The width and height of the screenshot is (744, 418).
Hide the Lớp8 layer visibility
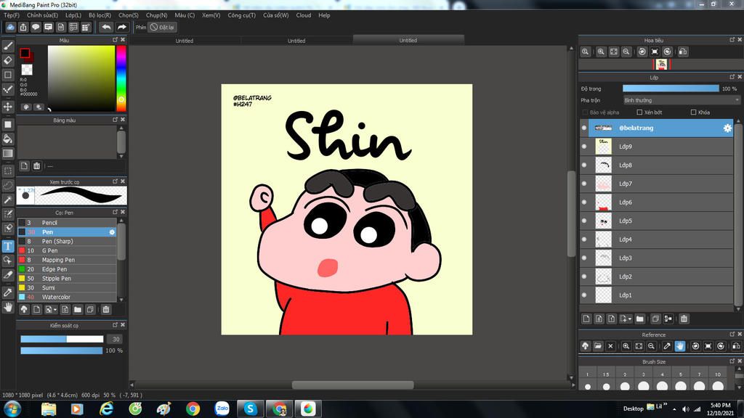pos(584,165)
